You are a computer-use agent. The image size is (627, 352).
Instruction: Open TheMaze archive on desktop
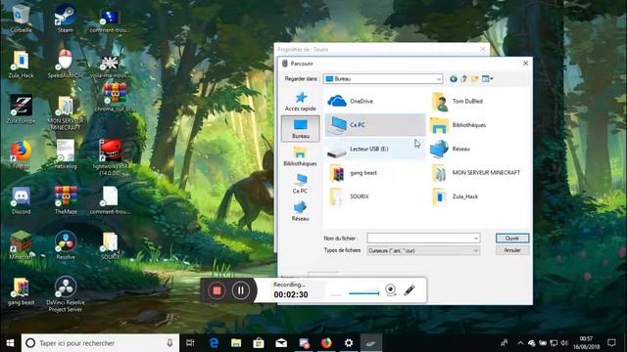coord(66,200)
